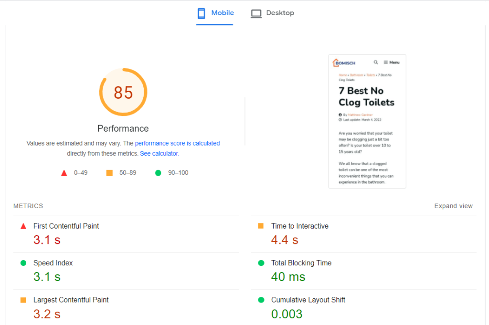This screenshot has height=325, width=489.
Task: Expand the metrics view
Action: (x=453, y=206)
